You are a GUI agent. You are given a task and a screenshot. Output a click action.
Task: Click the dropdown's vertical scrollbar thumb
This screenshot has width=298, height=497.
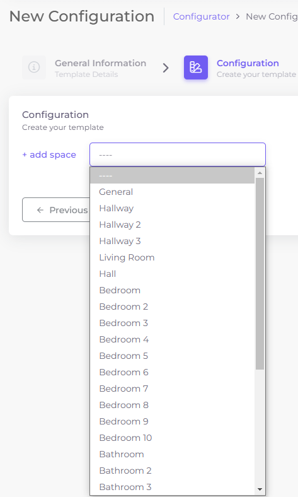tap(260, 274)
